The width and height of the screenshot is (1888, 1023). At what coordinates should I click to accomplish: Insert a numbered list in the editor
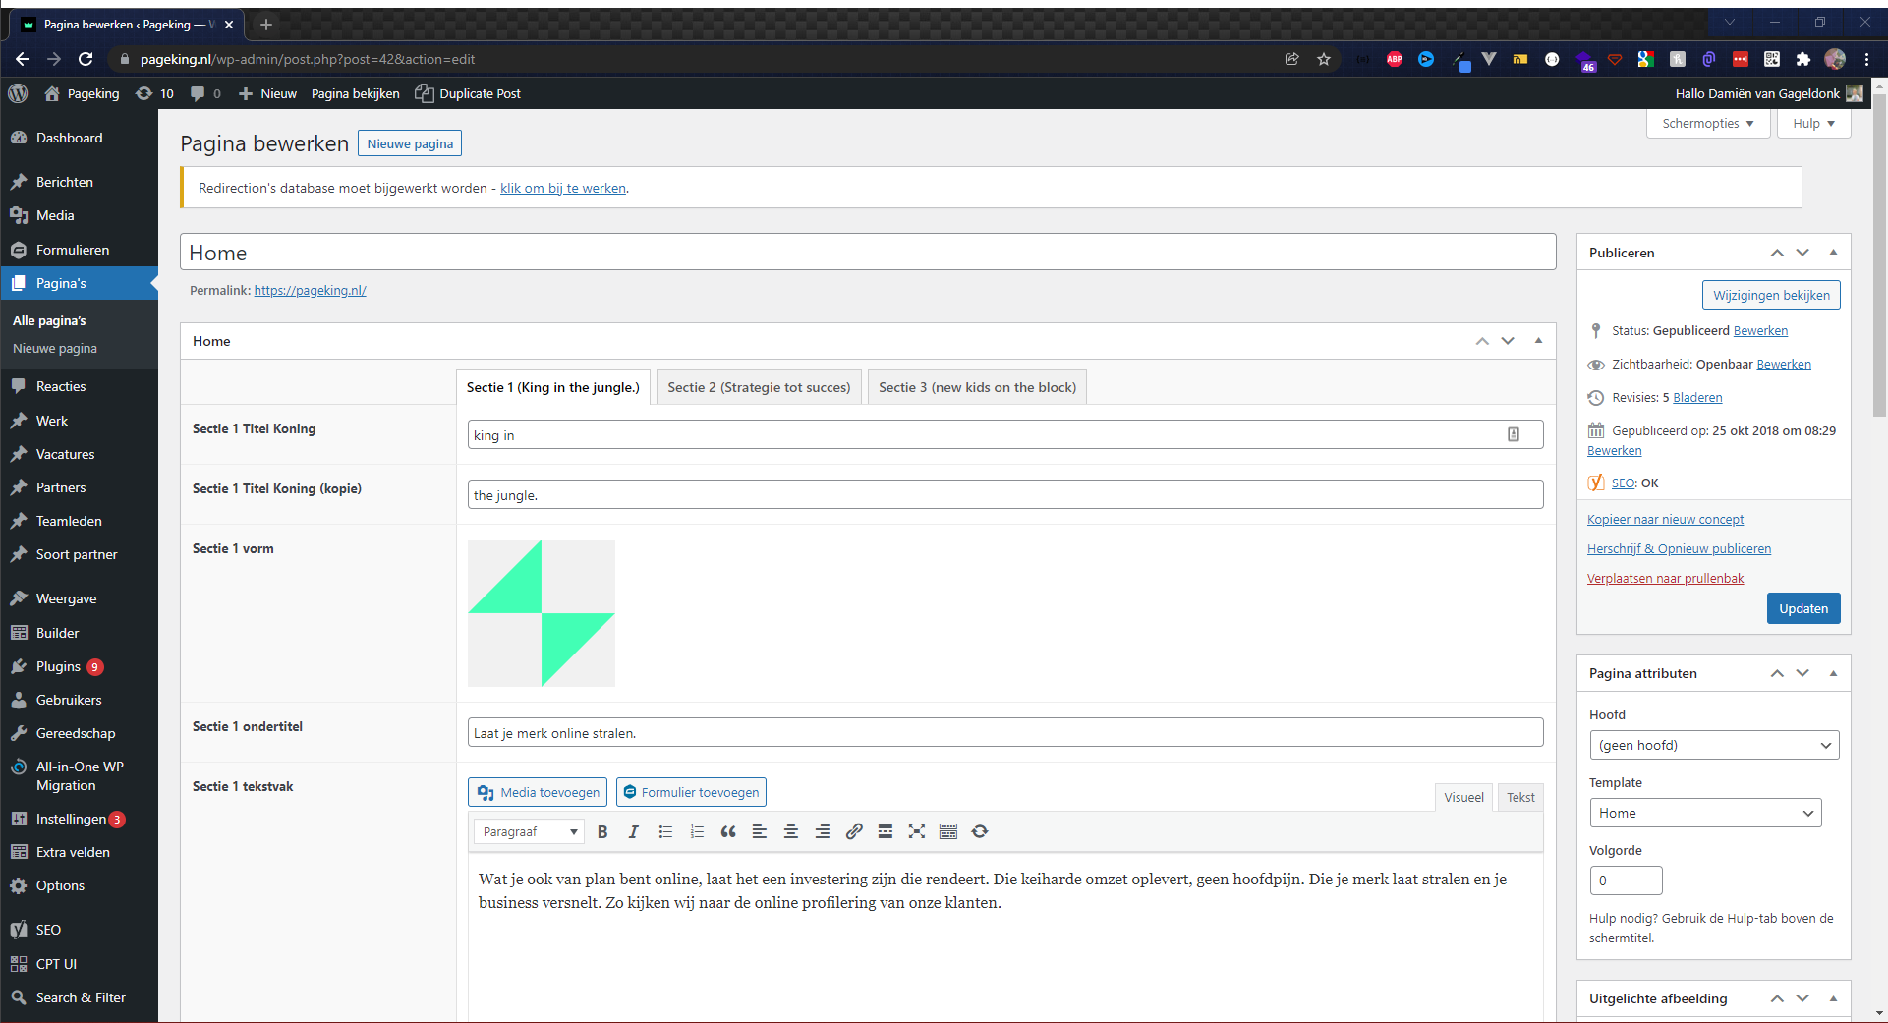[697, 832]
